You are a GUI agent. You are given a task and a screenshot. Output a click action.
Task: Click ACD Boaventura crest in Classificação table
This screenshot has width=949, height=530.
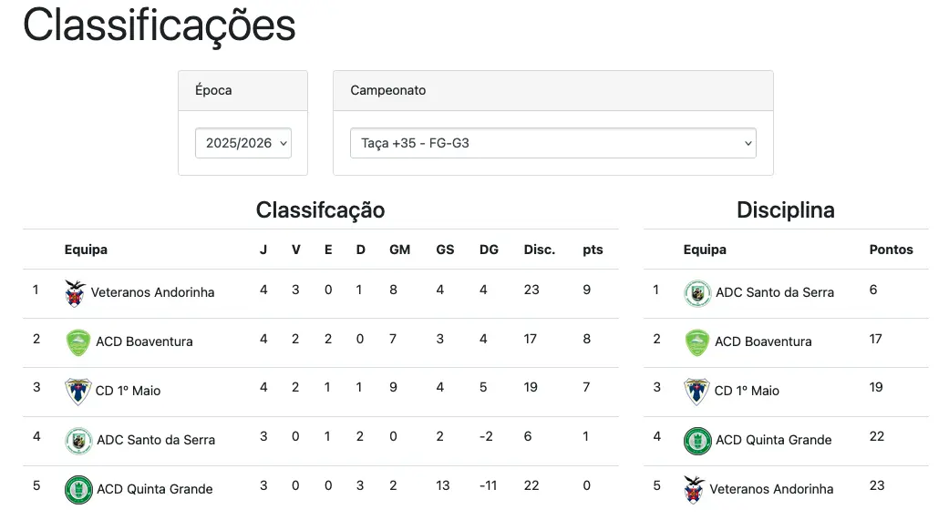point(78,341)
